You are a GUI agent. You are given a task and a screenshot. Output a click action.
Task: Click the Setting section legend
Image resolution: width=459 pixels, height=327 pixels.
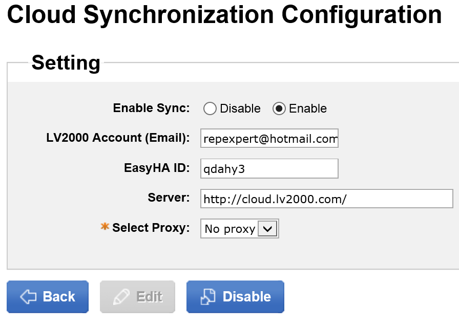point(66,62)
